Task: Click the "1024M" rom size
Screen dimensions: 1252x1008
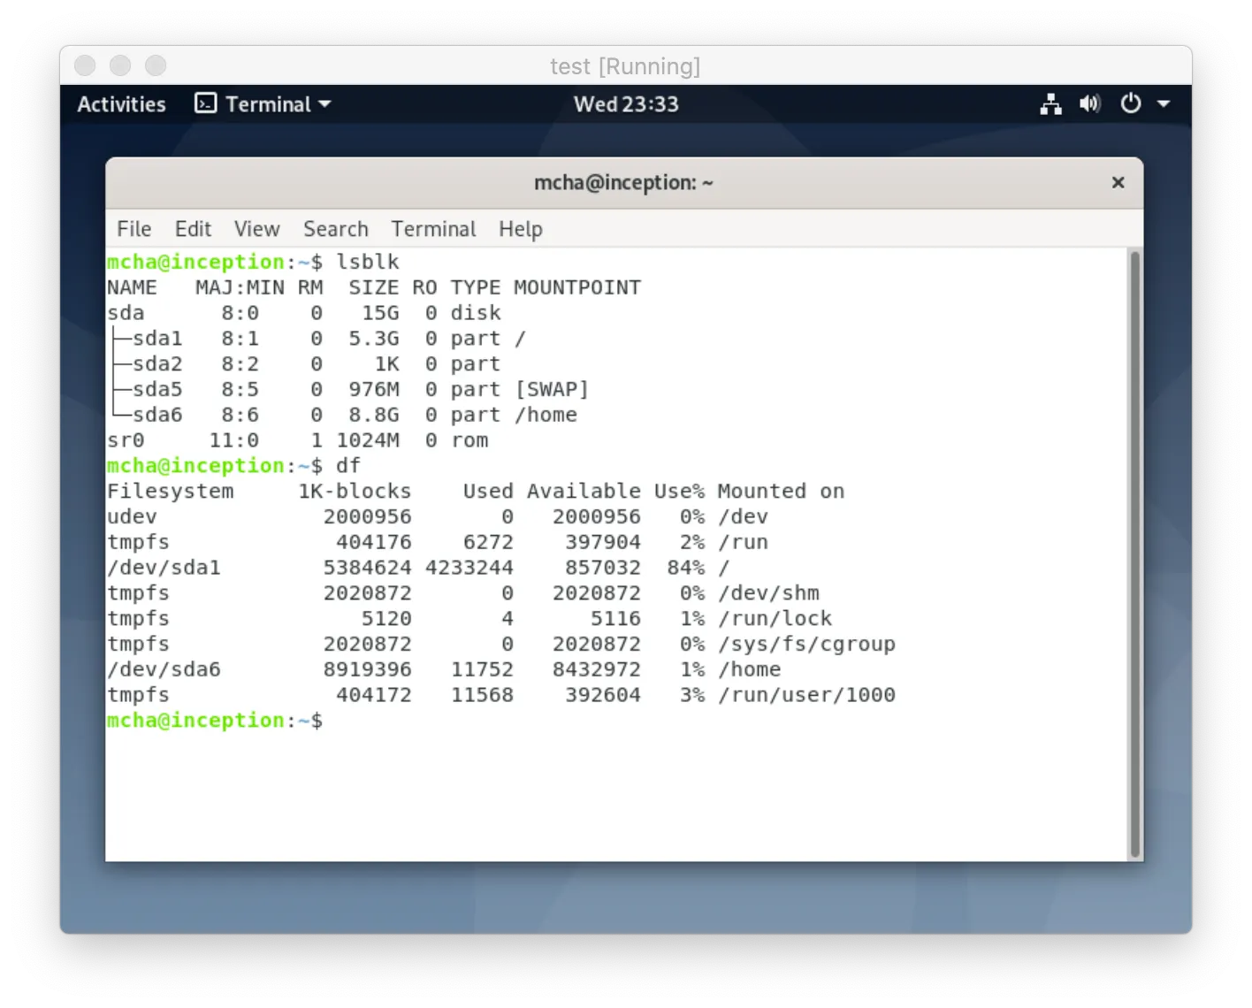Action: (x=368, y=440)
